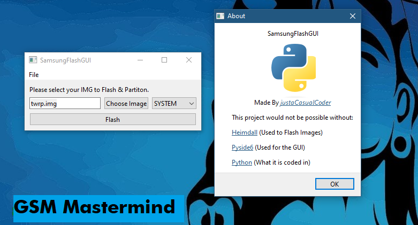418x225 pixels.
Task: Click the 'Please select your IMG to Flash & Partiton.' label
Action: (x=89, y=90)
